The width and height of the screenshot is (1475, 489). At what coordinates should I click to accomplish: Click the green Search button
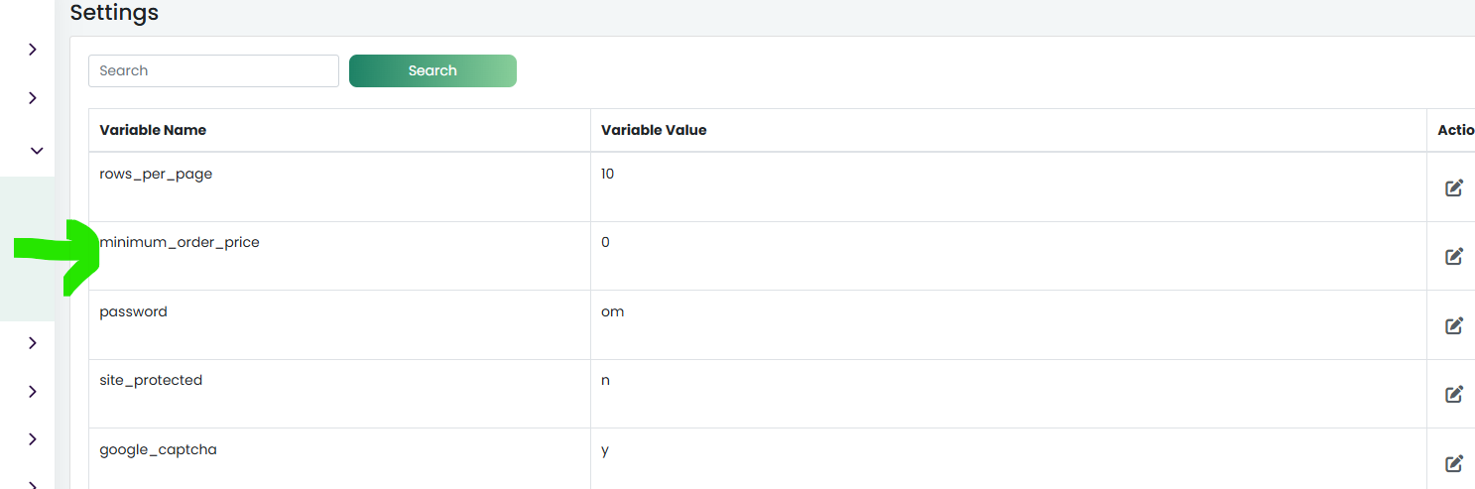click(x=432, y=70)
